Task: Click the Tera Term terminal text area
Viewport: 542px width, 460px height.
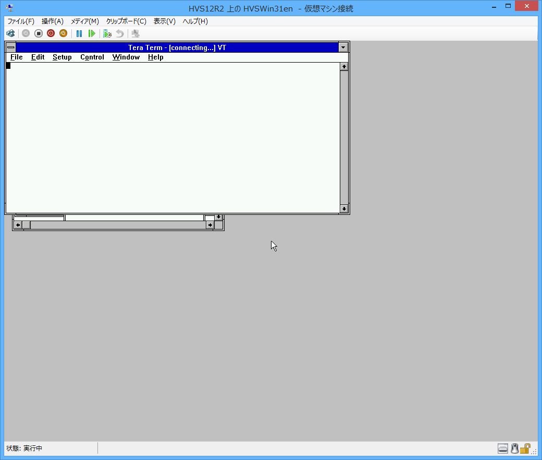Action: (173, 138)
